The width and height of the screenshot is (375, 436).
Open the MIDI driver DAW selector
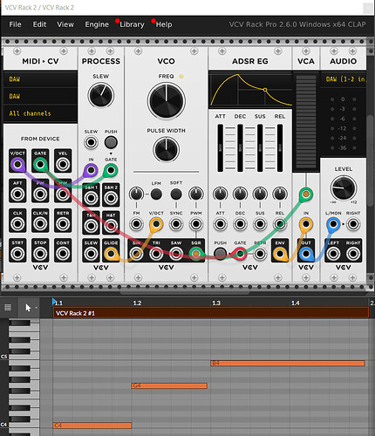coord(40,79)
